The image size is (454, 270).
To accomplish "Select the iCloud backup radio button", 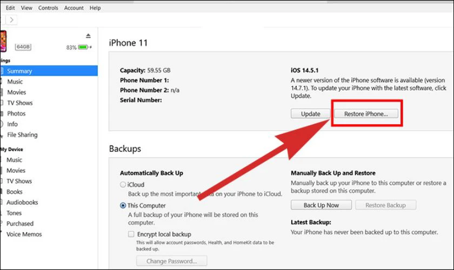I will 123,185.
